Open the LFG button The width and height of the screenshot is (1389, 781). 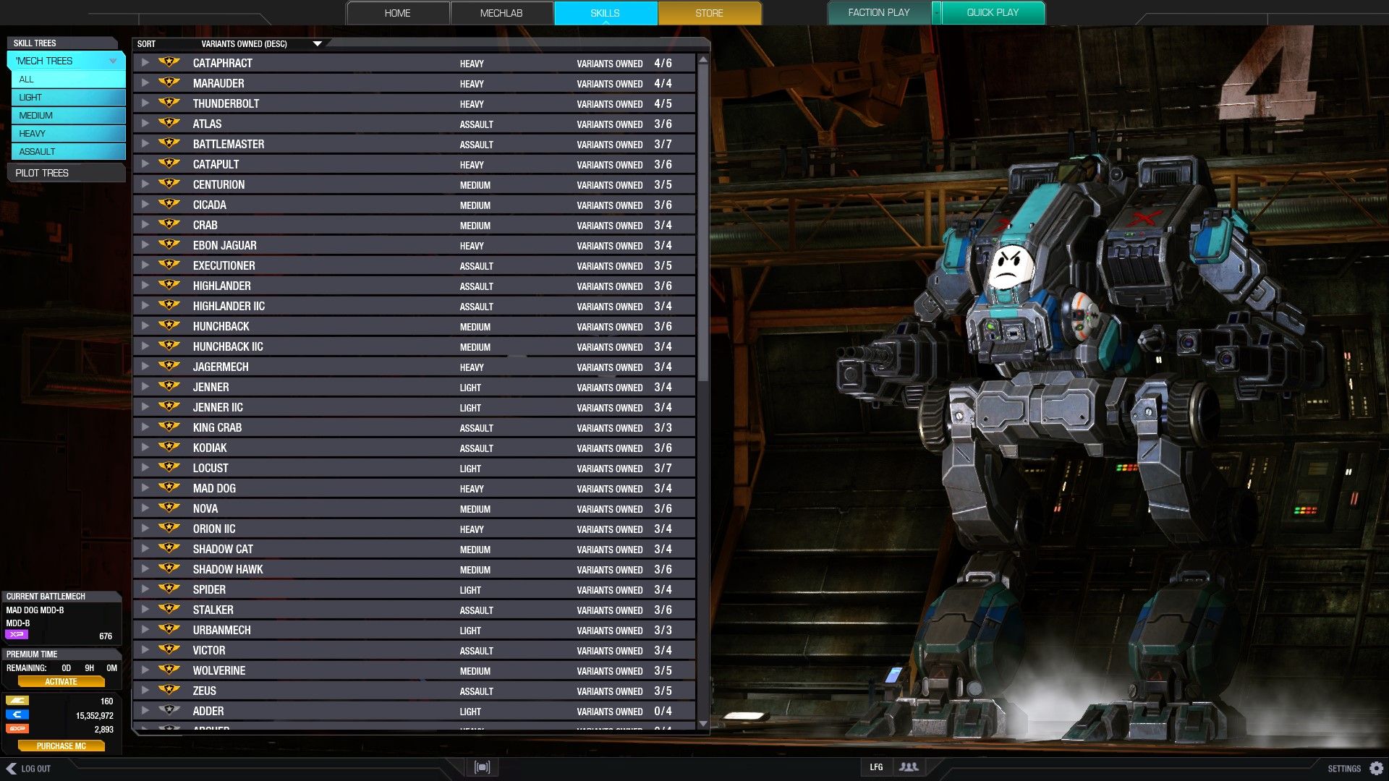(x=876, y=767)
